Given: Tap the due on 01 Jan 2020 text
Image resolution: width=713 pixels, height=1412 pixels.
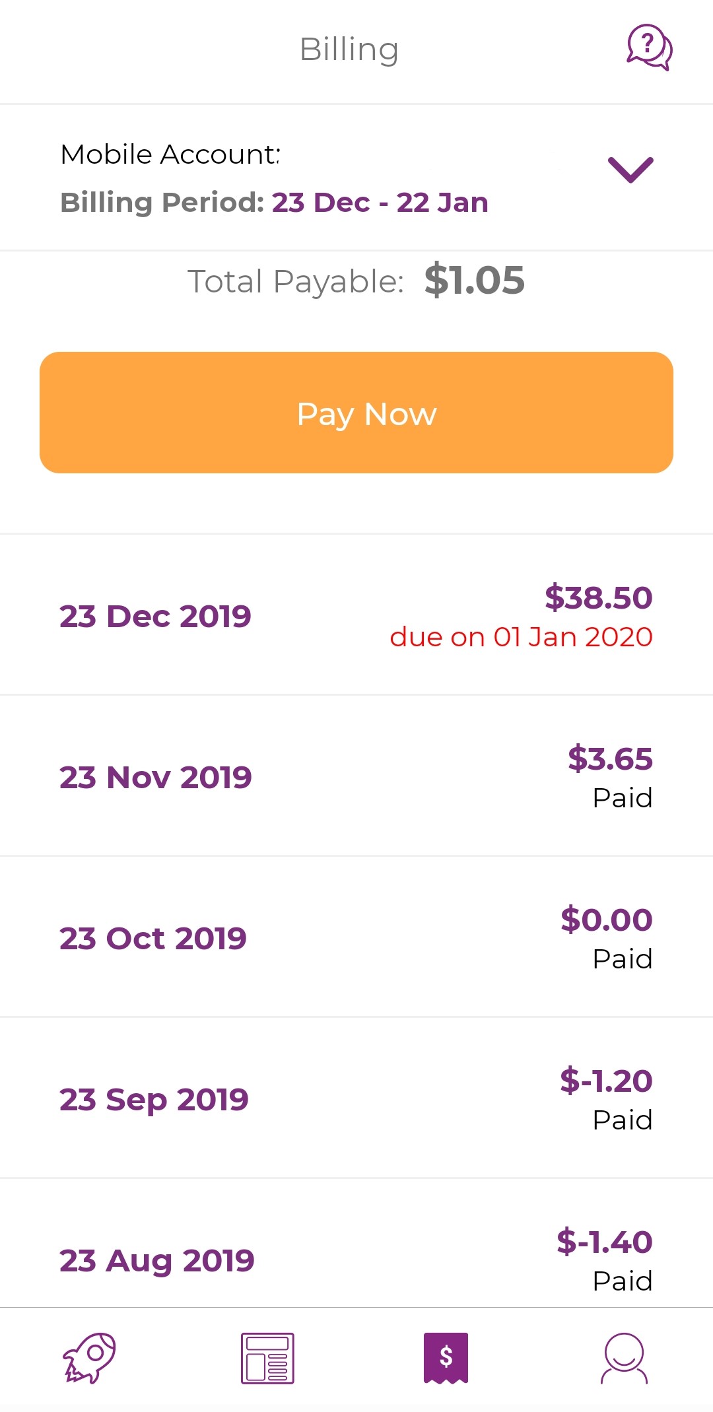Looking at the screenshot, I should point(521,637).
